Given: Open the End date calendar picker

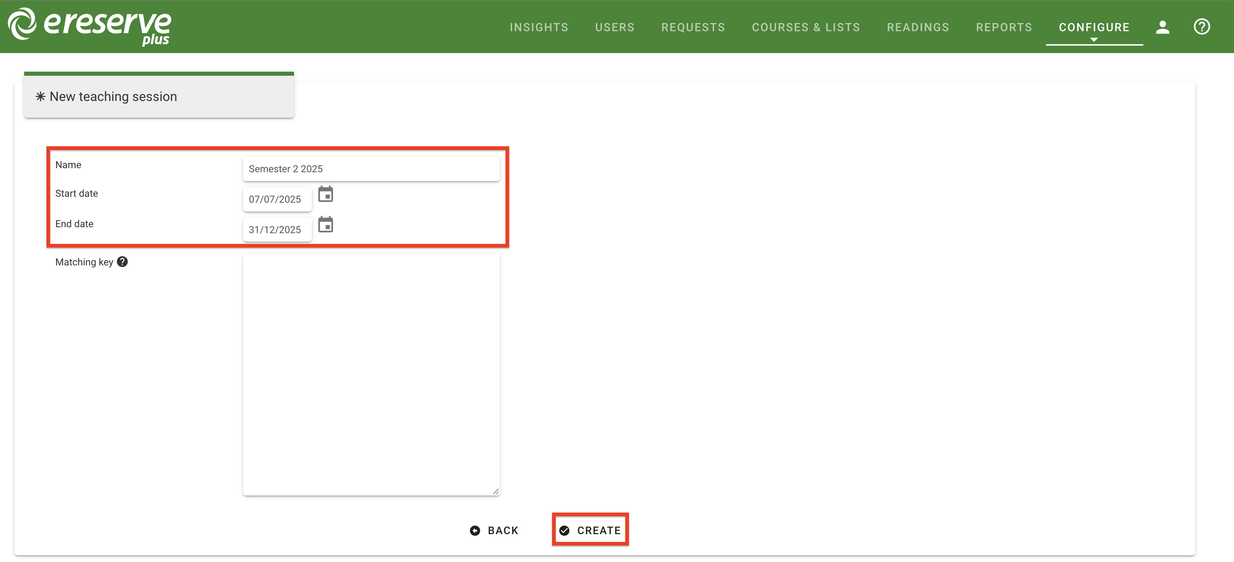Looking at the screenshot, I should (325, 225).
